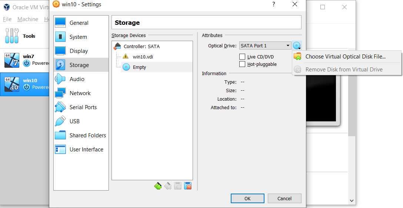Enable the Hot-pluggable checkbox
Screen dimensions: 403x208
(242, 64)
